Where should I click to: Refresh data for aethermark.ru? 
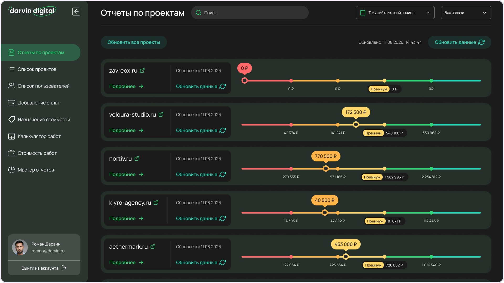(201, 263)
